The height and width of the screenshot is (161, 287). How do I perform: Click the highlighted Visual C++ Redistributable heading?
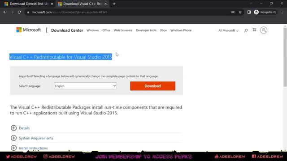(61, 57)
